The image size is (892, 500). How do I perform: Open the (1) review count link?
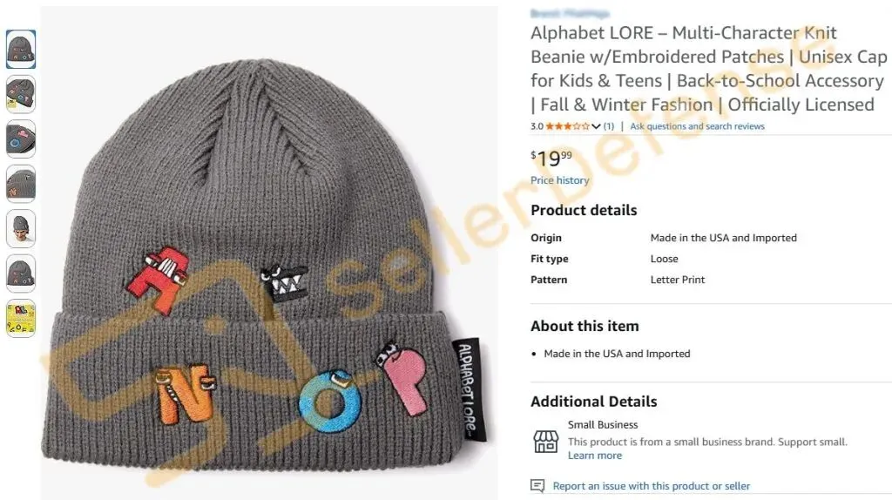pos(609,126)
